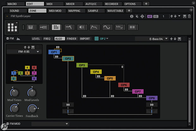Open the Modulation Matrix section icon
This screenshot has height=131, width=196.
(x=132, y=27)
